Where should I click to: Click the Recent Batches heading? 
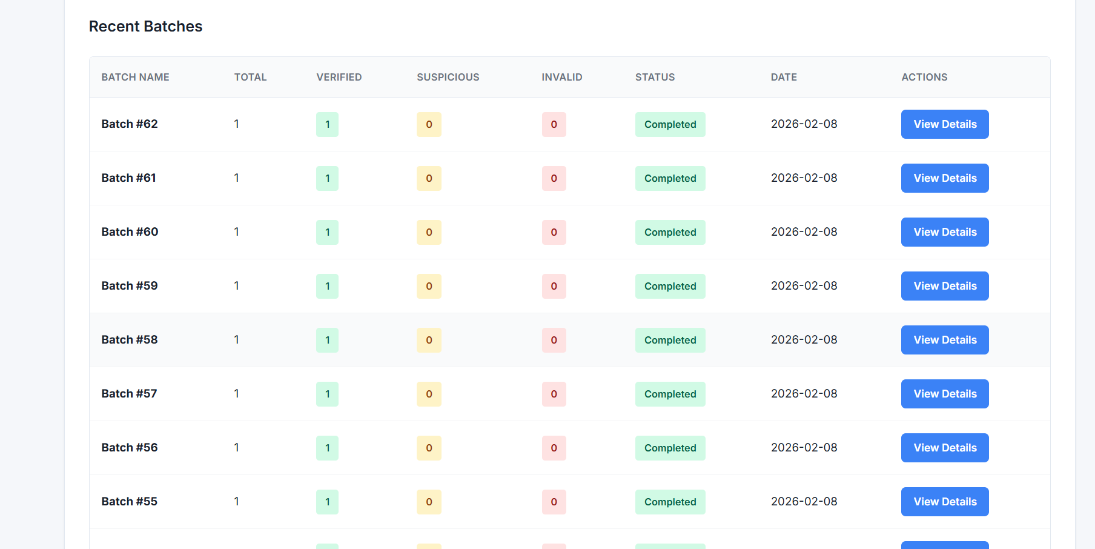click(x=145, y=26)
